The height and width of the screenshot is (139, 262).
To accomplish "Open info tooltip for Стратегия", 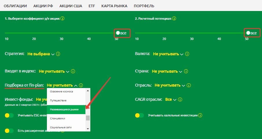I will point(58,54).
